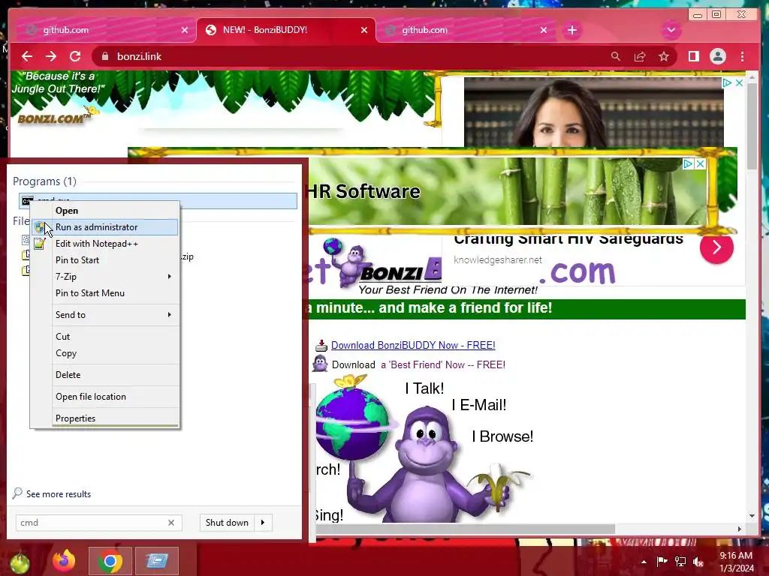Open the third taskbar application
This screenshot has height=576, width=769.
156,561
